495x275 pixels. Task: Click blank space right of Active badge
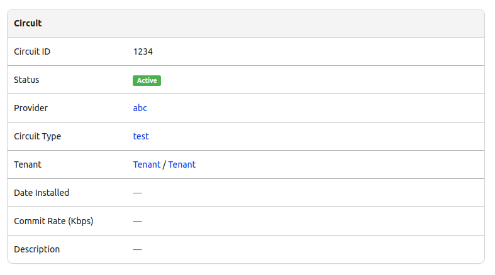[x=314, y=80]
